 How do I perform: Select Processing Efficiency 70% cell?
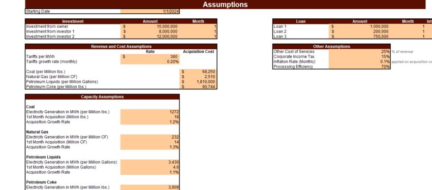point(359,67)
